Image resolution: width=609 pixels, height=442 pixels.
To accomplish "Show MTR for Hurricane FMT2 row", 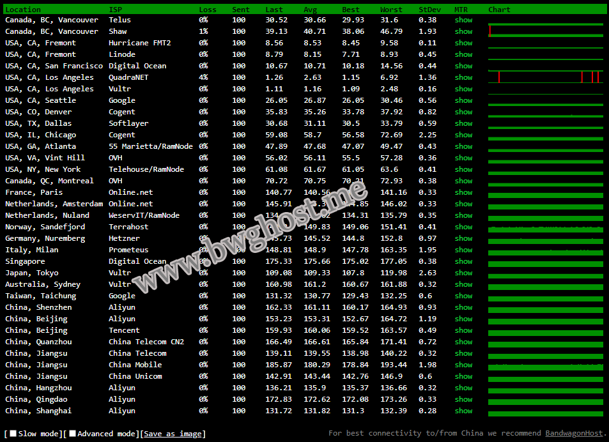I will coord(463,43).
